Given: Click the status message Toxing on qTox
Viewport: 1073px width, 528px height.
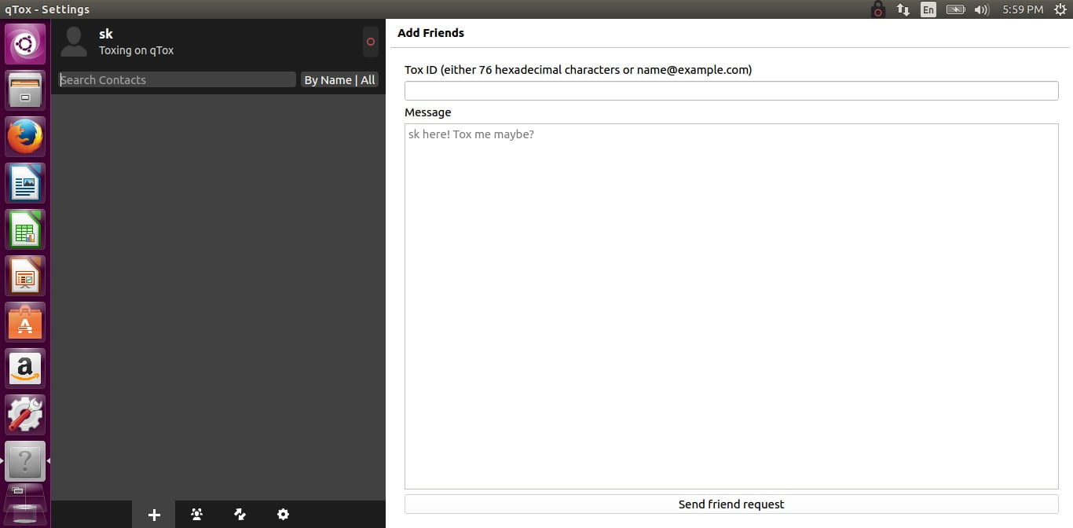Looking at the screenshot, I should click(x=136, y=50).
